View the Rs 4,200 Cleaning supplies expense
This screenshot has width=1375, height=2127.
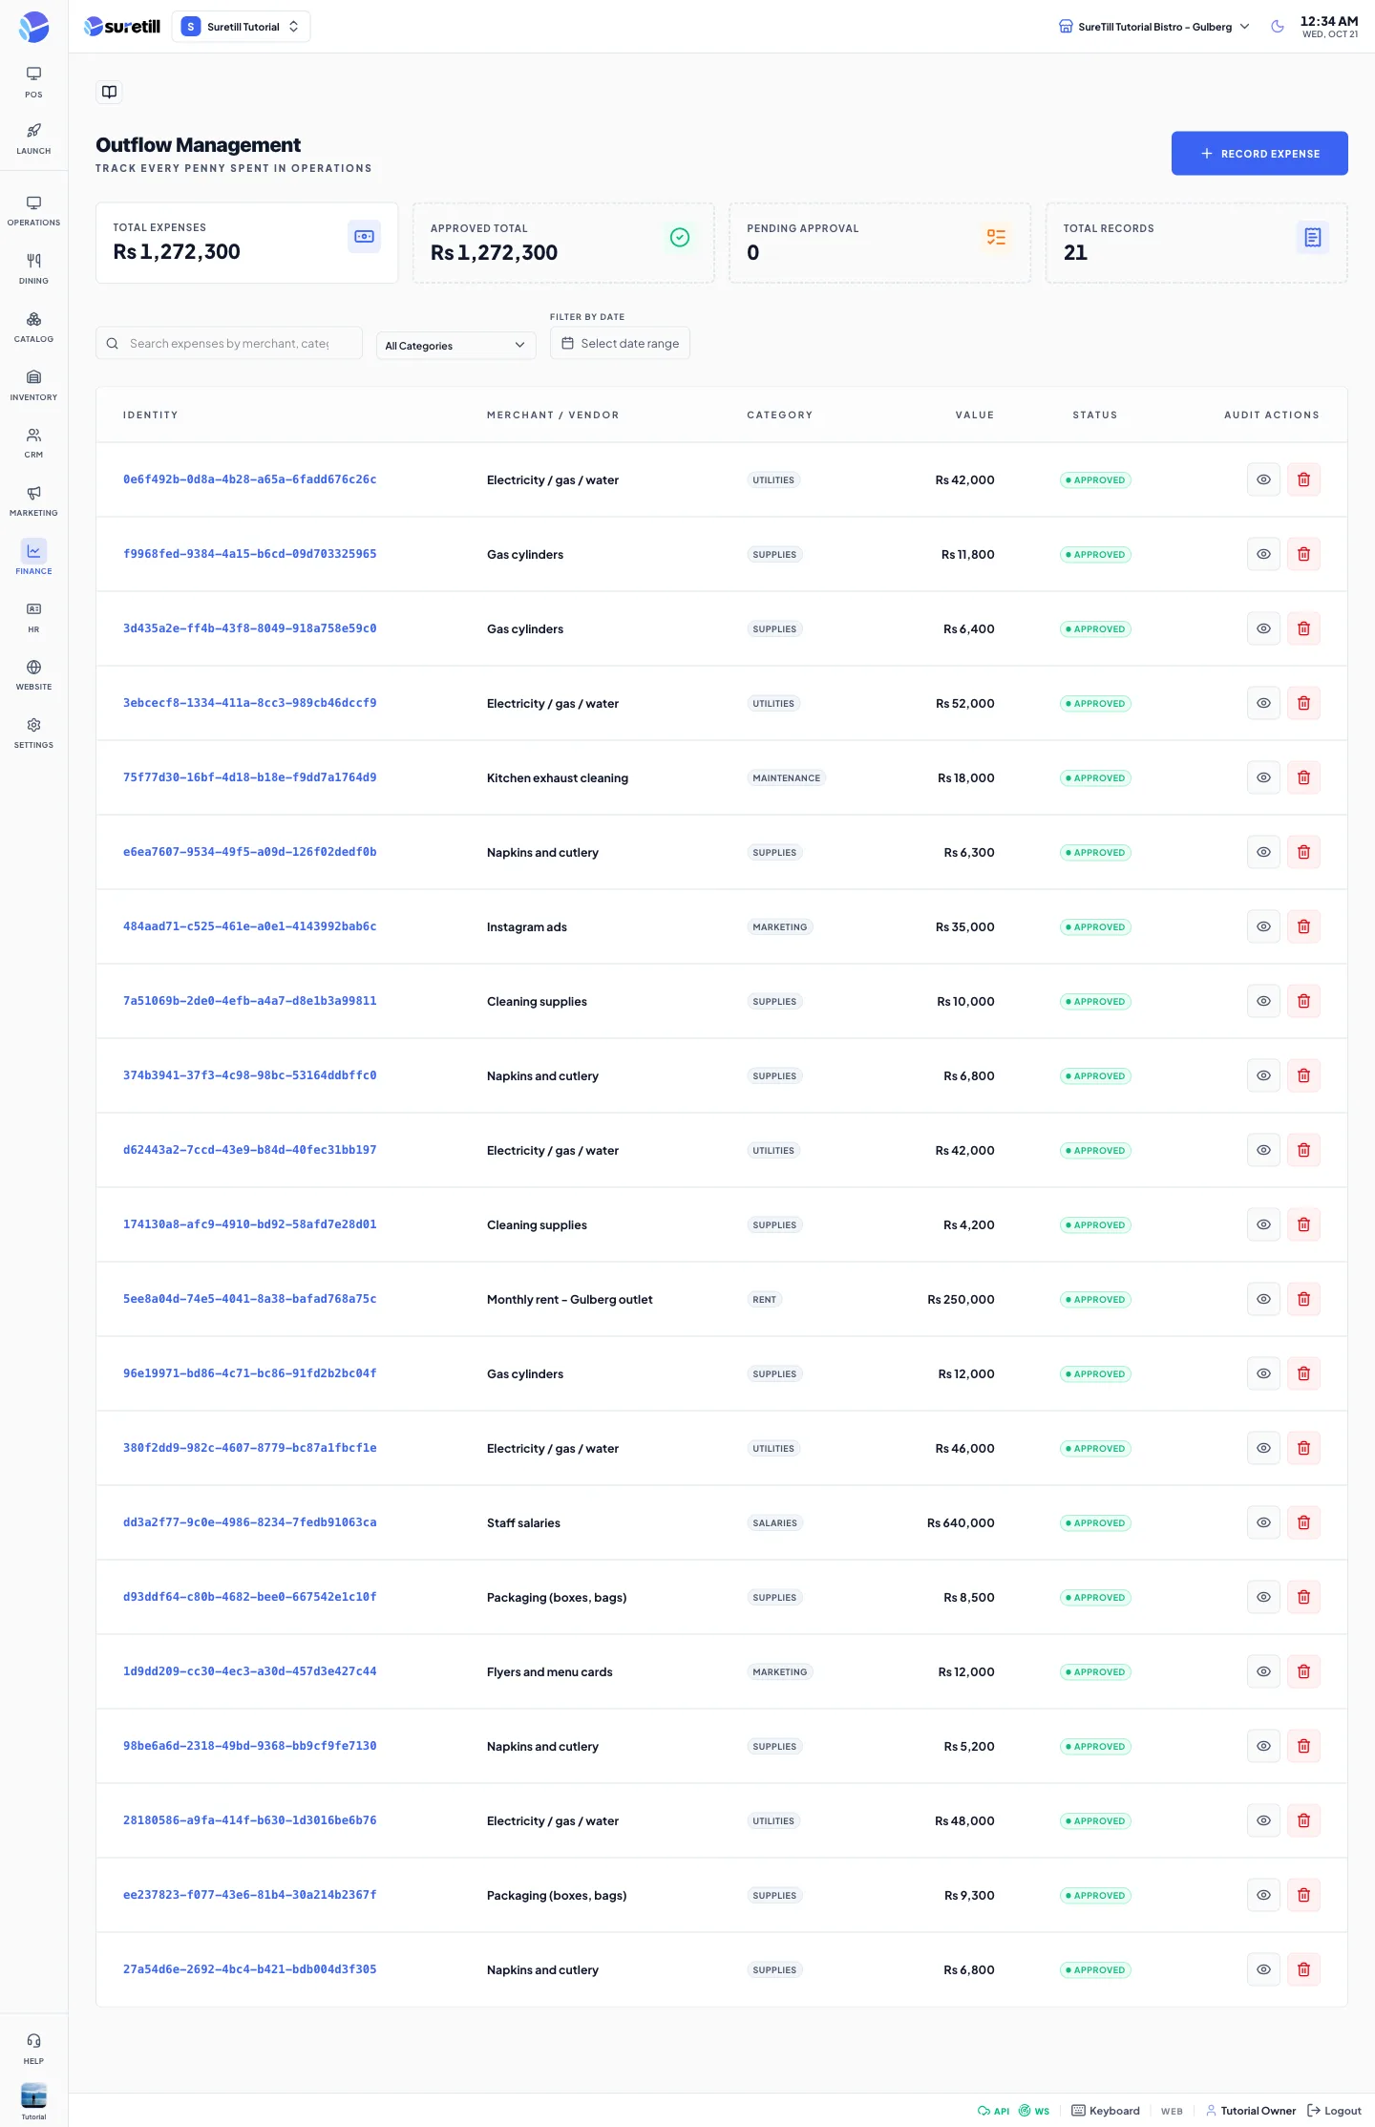(x=1263, y=1224)
